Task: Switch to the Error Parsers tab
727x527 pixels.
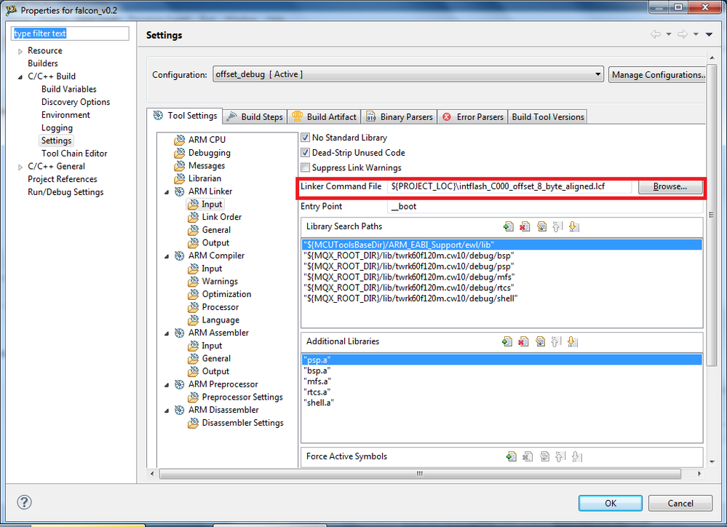Action: pos(472,117)
